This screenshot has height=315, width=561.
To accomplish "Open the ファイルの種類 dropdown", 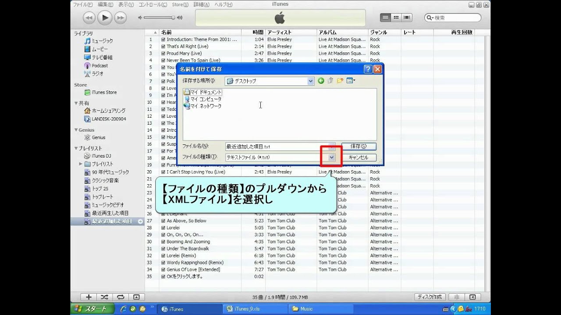I will 331,157.
